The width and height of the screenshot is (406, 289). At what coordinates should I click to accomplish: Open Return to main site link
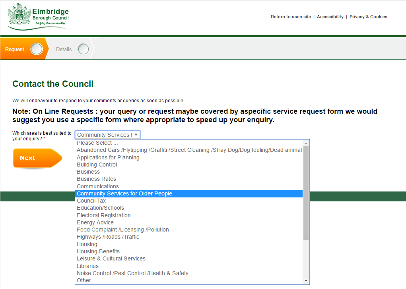tap(291, 17)
